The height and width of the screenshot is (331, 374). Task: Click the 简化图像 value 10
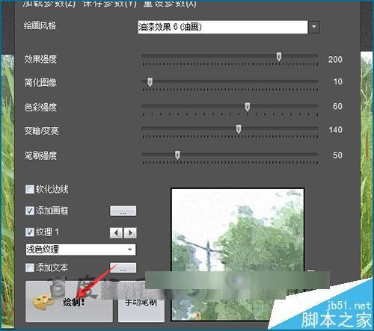click(x=337, y=81)
